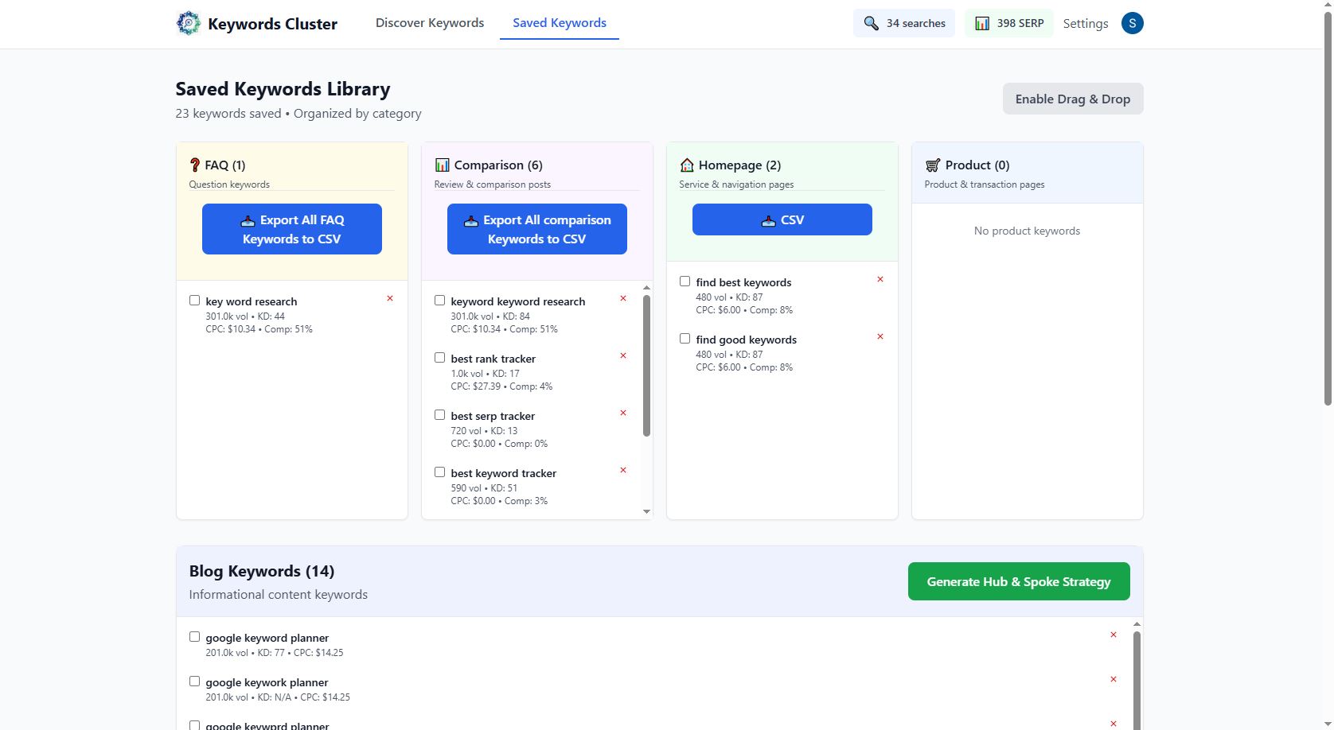Delete find good keywords using the red X

[880, 336]
